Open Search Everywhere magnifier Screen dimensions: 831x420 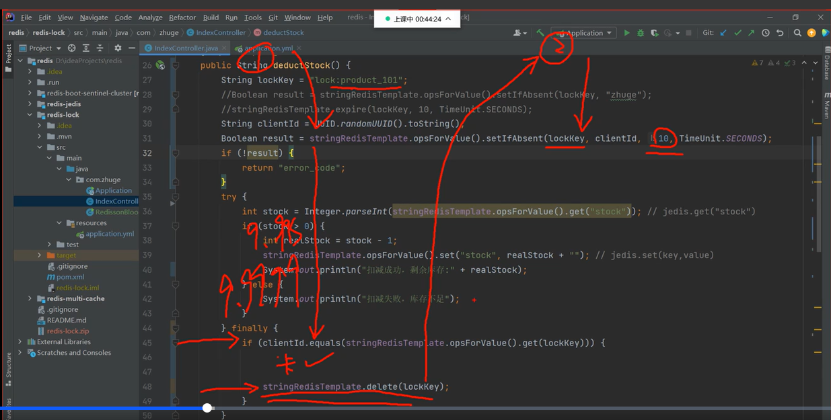pyautogui.click(x=797, y=33)
